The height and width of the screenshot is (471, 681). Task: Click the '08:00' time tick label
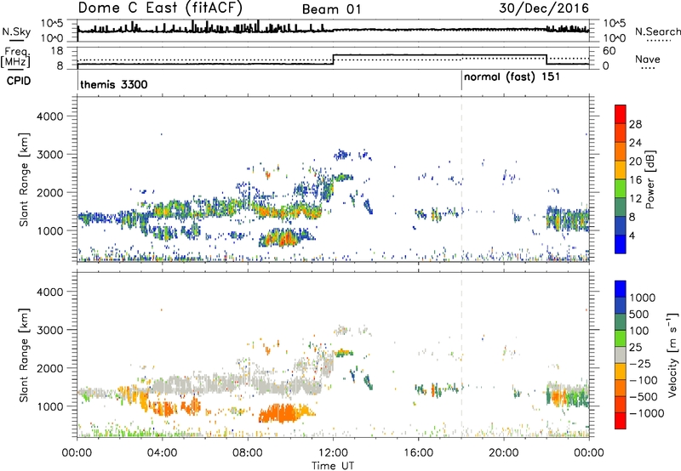pos(247,453)
